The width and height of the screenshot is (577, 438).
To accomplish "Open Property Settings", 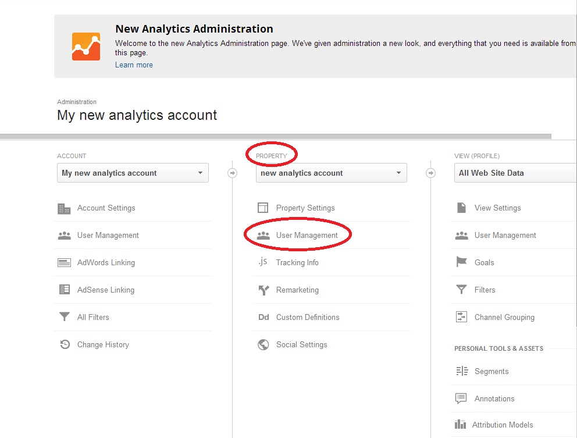I will click(x=305, y=208).
